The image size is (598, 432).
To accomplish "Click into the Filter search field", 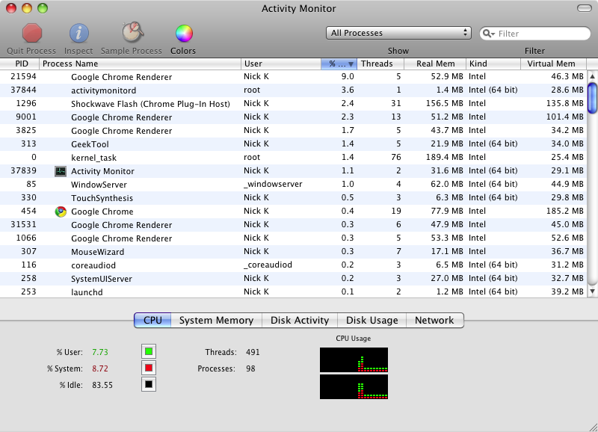I will click(x=534, y=34).
